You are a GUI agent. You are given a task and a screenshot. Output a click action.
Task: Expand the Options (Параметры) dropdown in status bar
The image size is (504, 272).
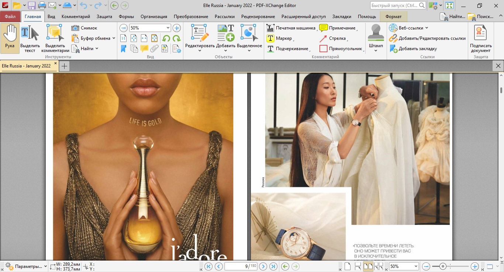45,266
